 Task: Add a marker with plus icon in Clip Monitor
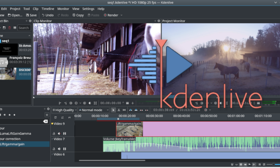133,103
